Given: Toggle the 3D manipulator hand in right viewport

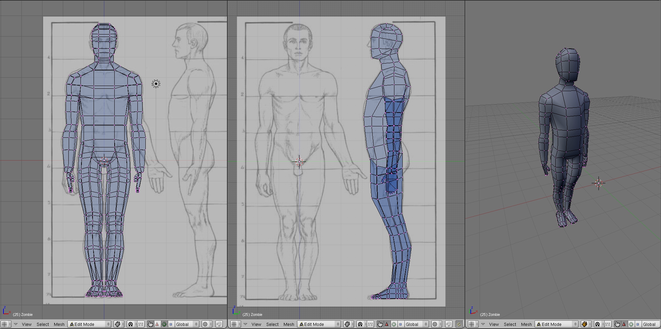Looking at the screenshot, I should pos(617,324).
